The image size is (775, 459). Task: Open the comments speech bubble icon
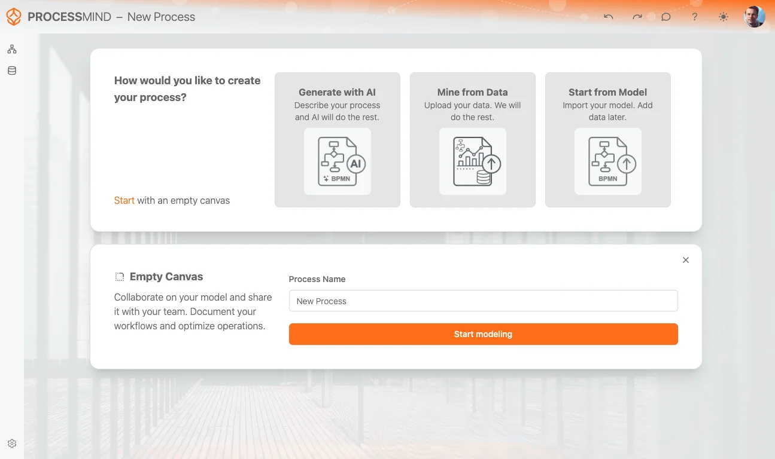[666, 17]
